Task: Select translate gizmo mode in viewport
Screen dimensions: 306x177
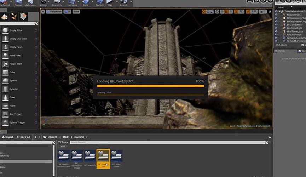Action: 204,12
